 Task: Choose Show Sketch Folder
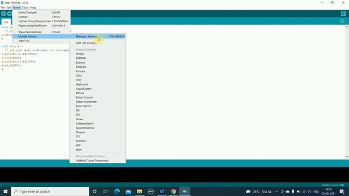[x=41, y=32]
